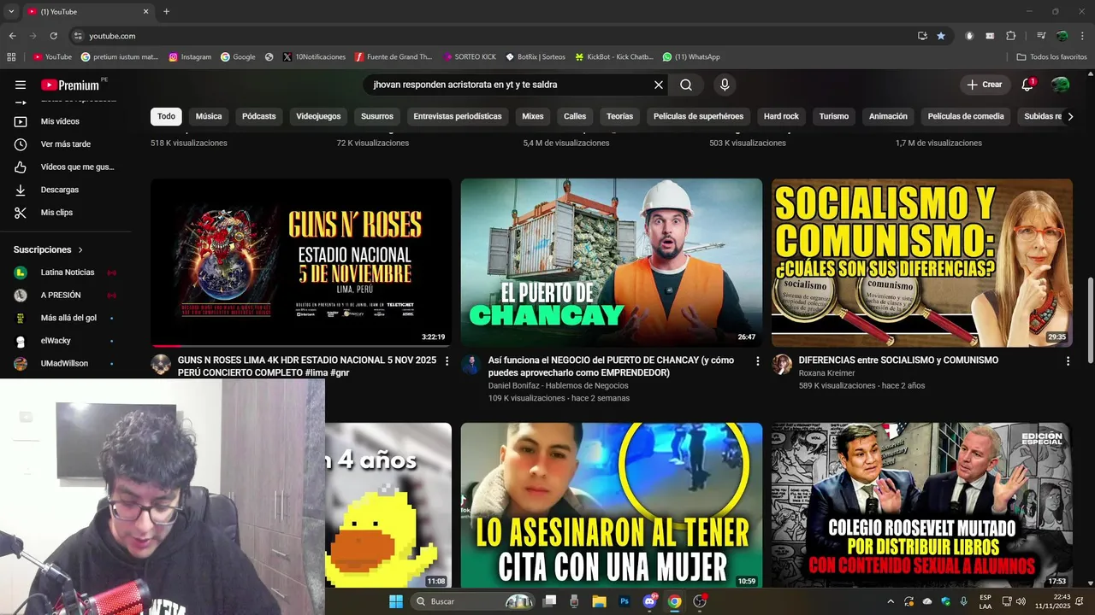Open options menu for Puerto de Chancay video
The image size is (1095, 615).
pyautogui.click(x=757, y=361)
